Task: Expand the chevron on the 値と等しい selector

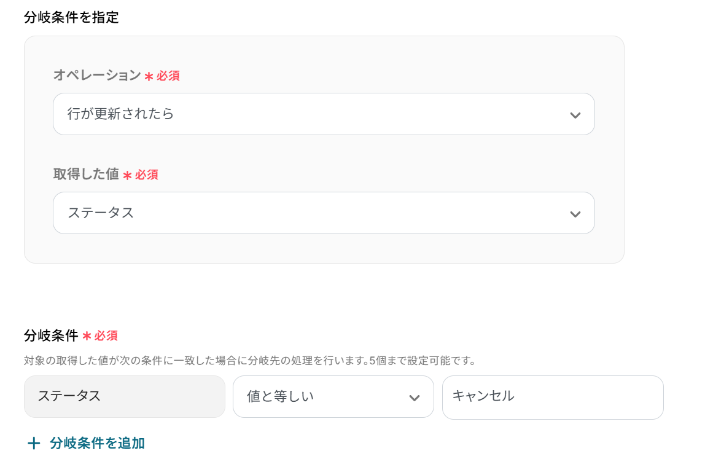Action: pyautogui.click(x=415, y=398)
